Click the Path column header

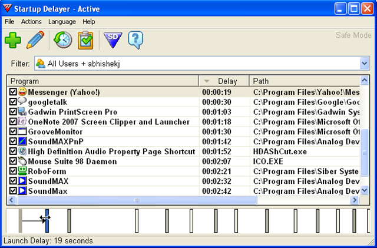305,81
